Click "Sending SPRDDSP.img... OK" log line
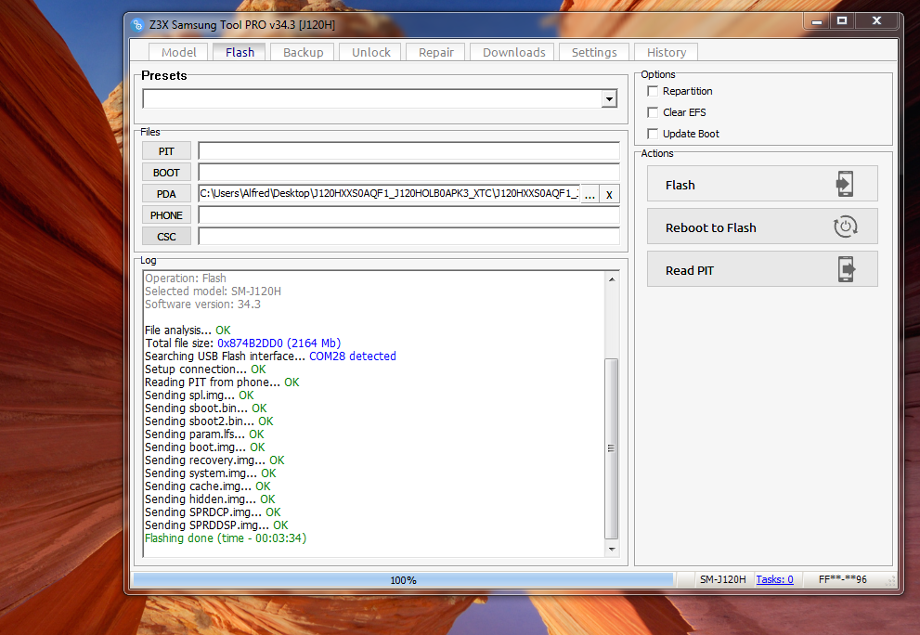The height and width of the screenshot is (635, 920). pyautogui.click(x=216, y=525)
